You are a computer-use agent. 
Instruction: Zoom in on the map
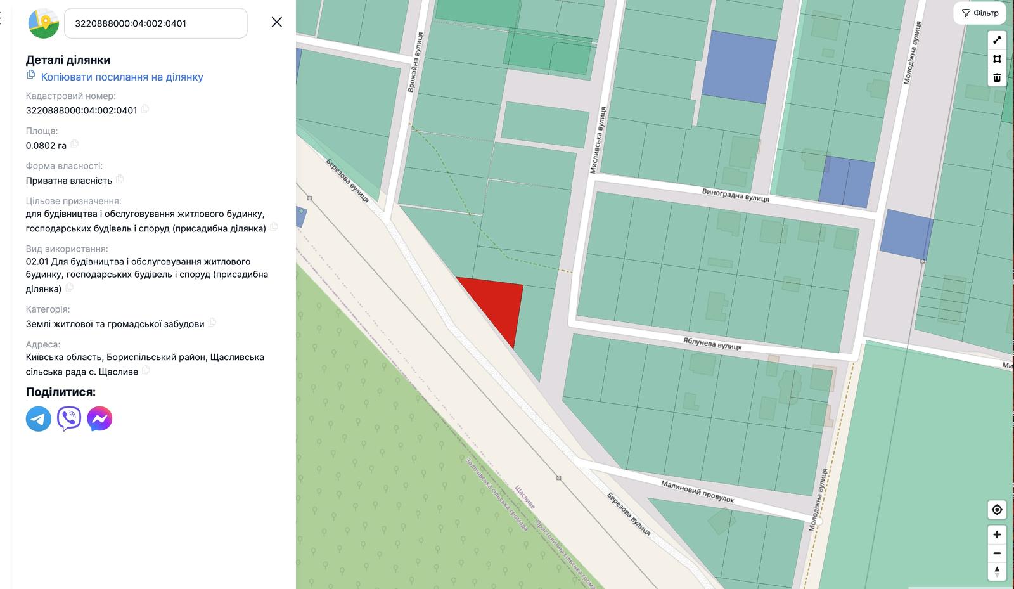point(996,534)
